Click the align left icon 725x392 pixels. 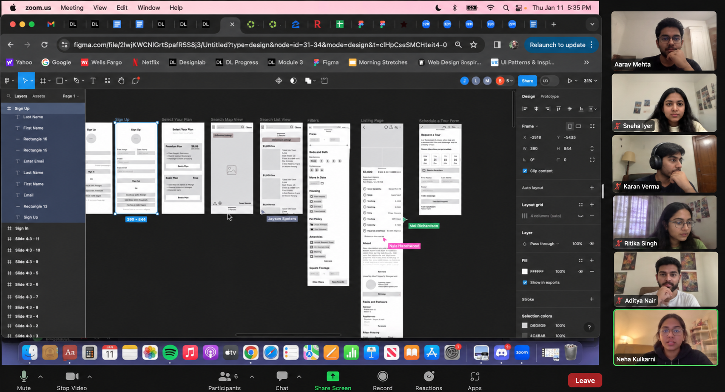[525, 109]
